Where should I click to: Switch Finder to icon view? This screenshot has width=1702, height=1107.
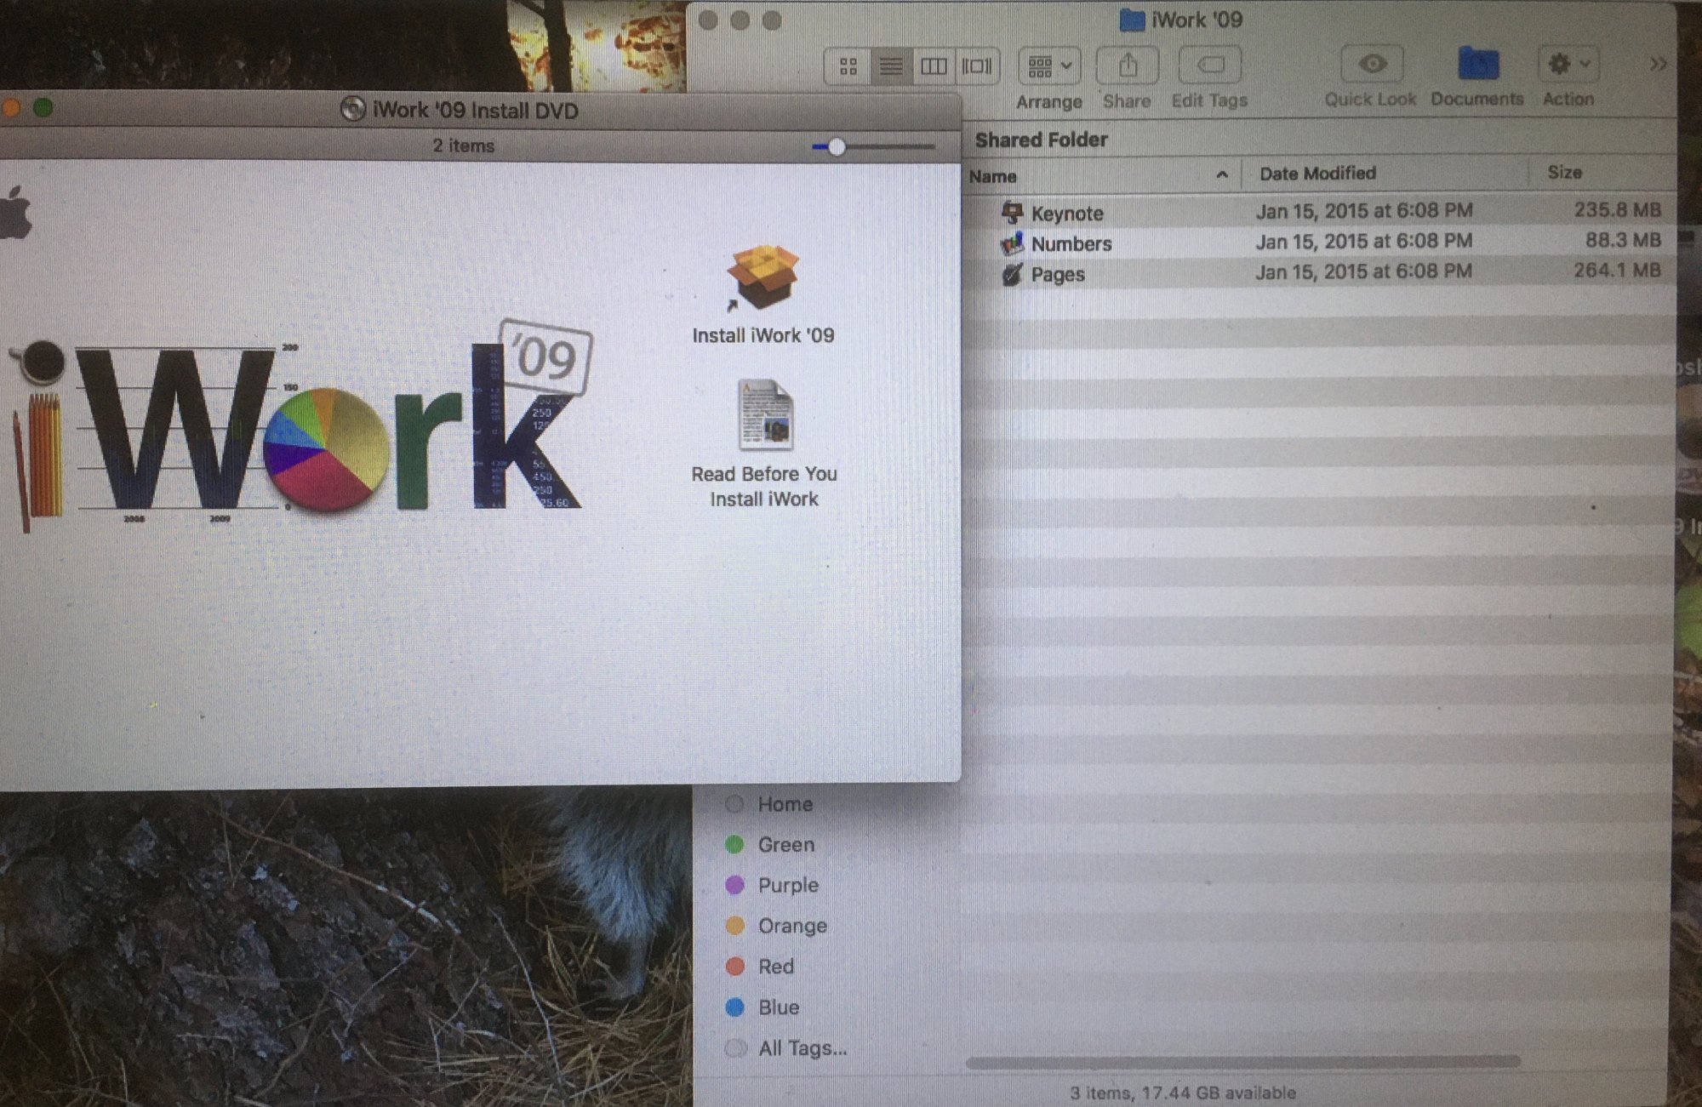[848, 66]
